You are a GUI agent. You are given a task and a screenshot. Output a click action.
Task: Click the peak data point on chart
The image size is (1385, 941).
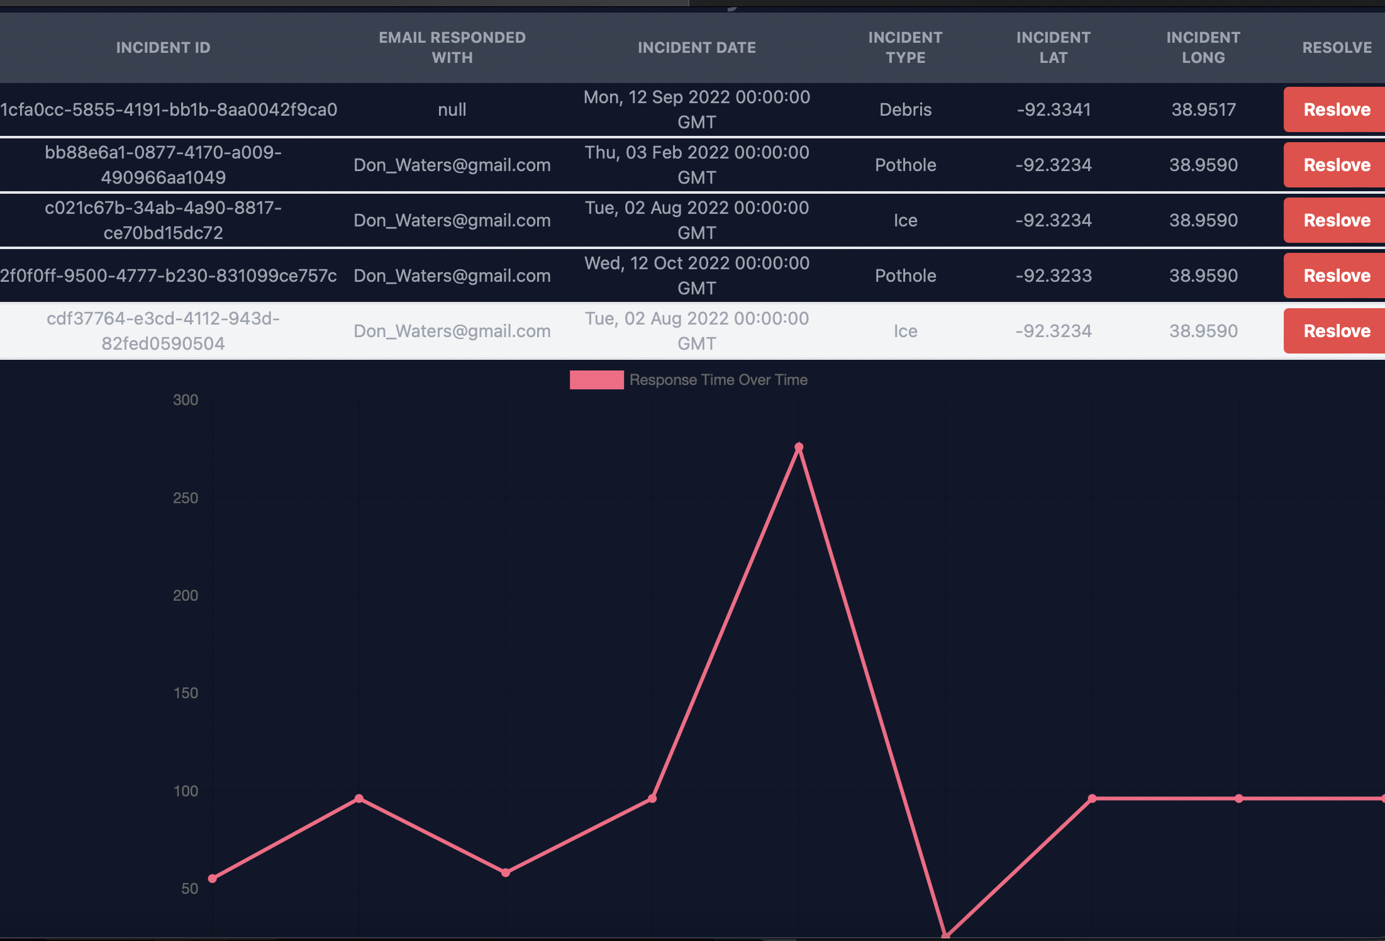click(799, 447)
